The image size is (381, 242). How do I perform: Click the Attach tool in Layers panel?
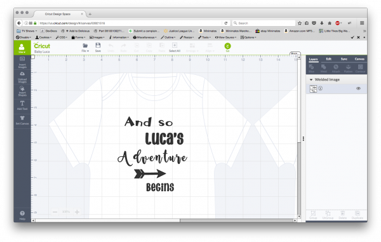[336, 68]
